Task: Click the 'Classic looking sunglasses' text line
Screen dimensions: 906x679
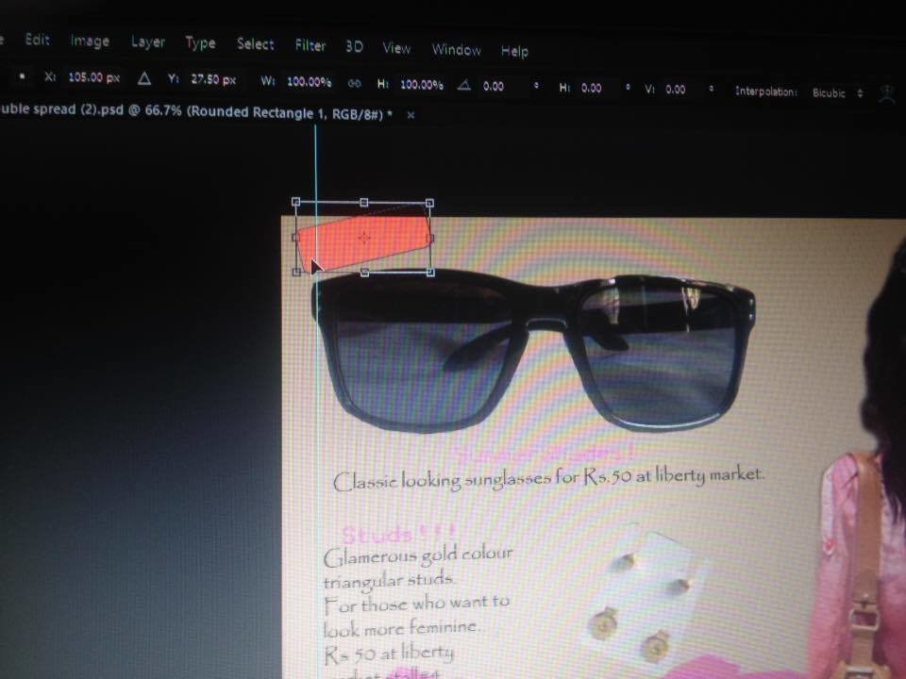Action: coord(549,478)
